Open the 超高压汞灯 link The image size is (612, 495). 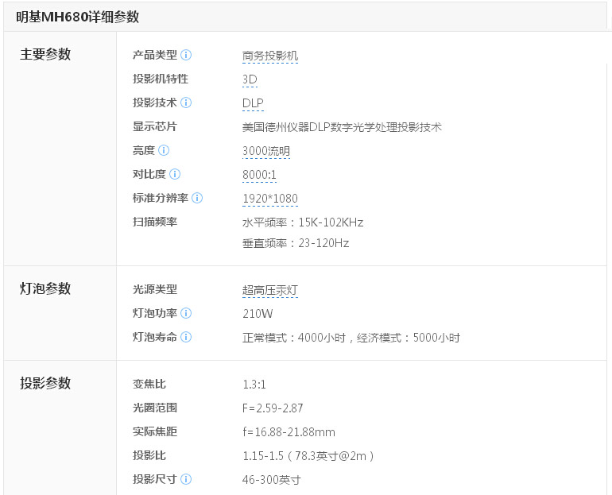pos(270,290)
